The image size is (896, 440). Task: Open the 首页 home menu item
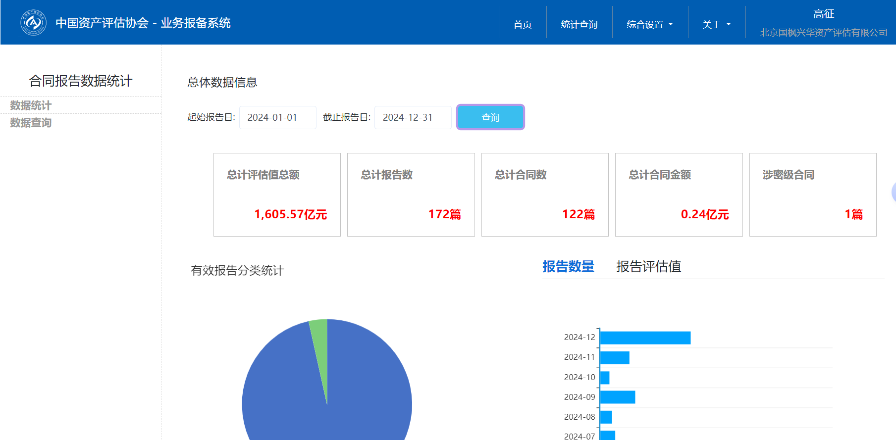(x=523, y=24)
